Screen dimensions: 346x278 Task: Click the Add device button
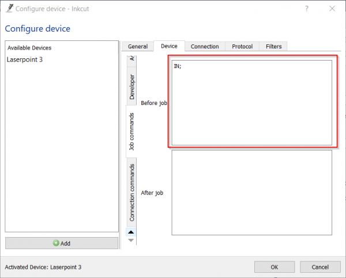(x=62, y=243)
